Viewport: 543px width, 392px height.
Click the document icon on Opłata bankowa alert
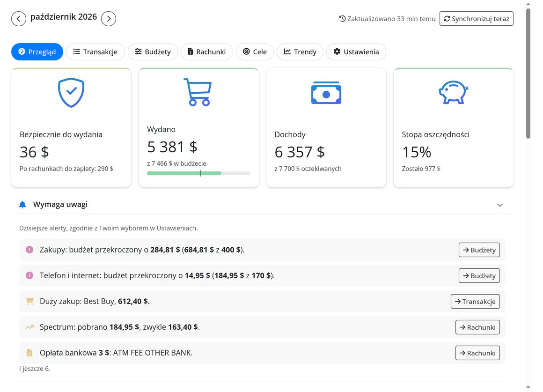point(29,353)
